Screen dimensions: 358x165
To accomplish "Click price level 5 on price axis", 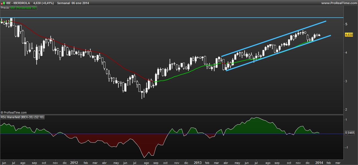I will [x=346, y=24].
